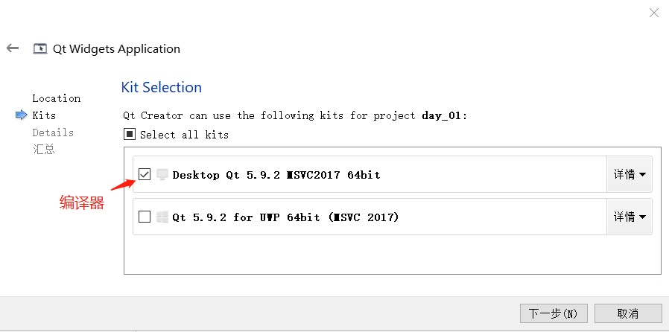
Task: Expand 详情 for Qt 5.9.2 UWP kit
Action: coord(629,217)
